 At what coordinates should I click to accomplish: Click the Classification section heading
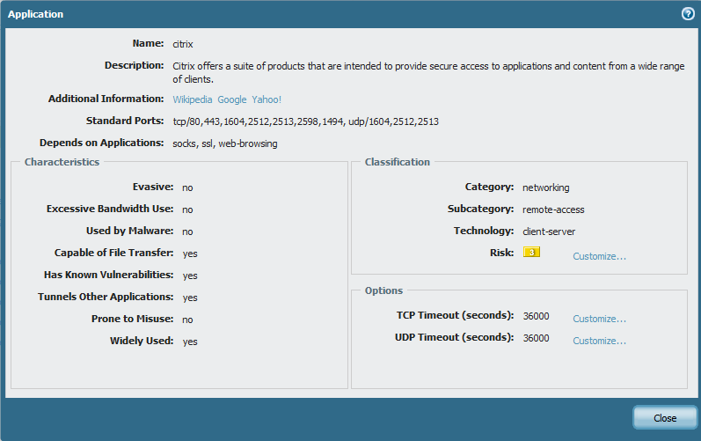click(x=398, y=162)
